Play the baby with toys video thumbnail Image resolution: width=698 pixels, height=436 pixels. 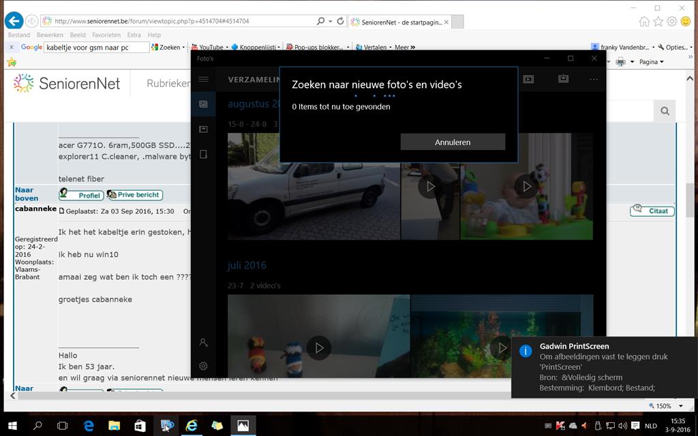click(526, 186)
